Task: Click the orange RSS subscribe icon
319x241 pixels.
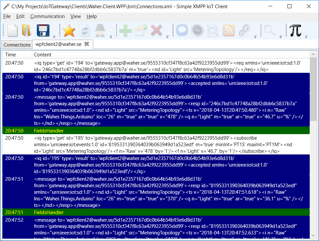Action: [228, 31]
